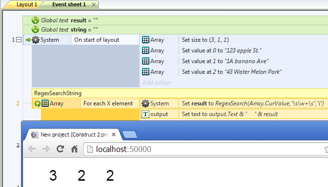Click globe icon of string variable
This screenshot has height=187, width=328.
tap(35, 29)
